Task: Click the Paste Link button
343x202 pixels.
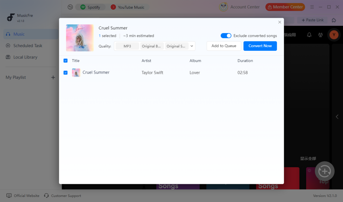Action: 313,20
